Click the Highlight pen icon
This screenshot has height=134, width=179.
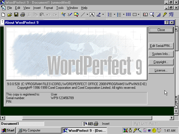pyautogui.click(x=99, y=15)
